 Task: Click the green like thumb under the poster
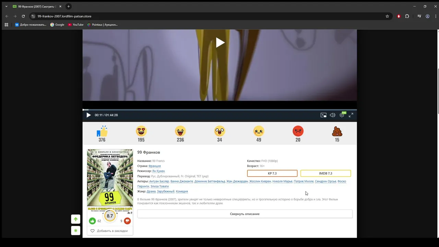[92, 221]
